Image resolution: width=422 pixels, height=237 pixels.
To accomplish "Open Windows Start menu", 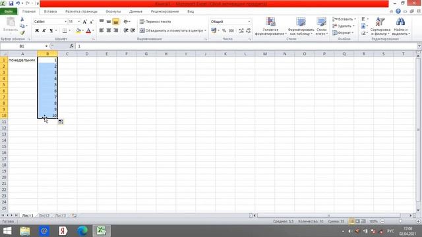I will [x=7, y=231].
